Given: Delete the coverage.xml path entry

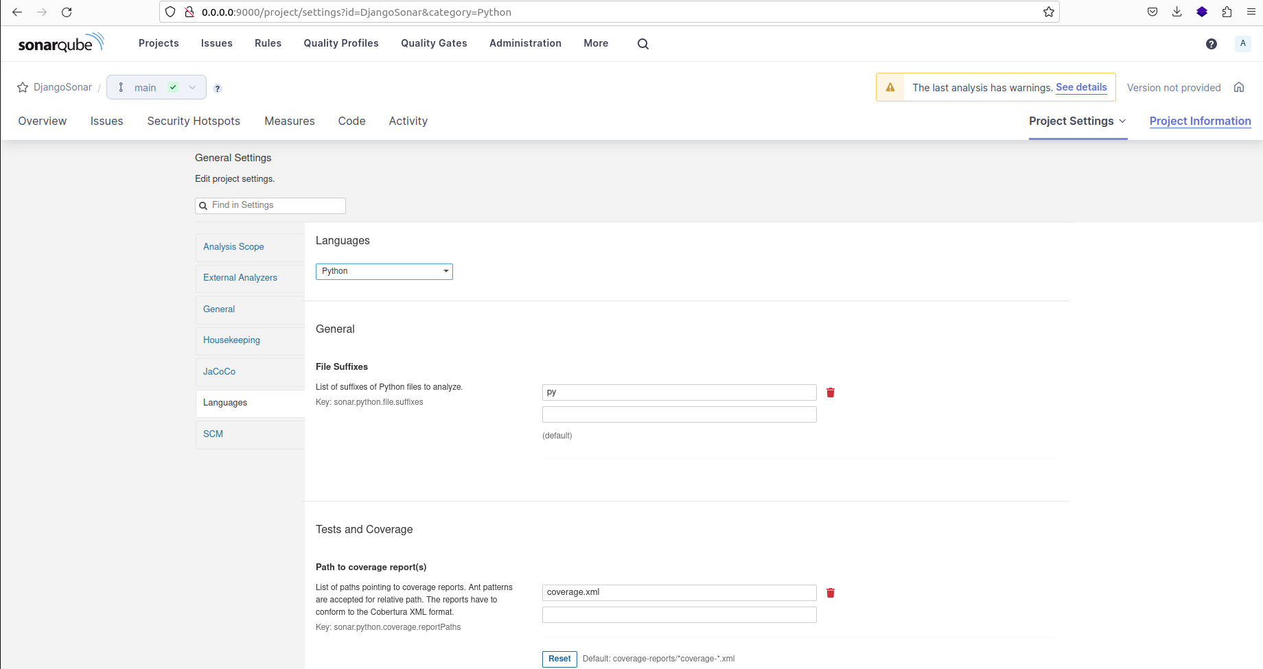Looking at the screenshot, I should pos(831,593).
